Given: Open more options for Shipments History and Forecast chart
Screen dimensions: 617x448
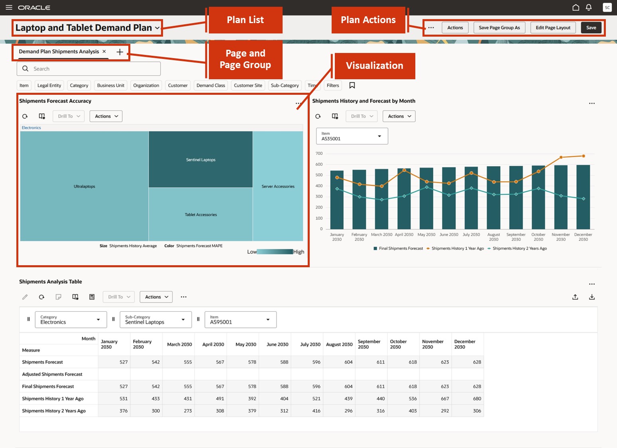Looking at the screenshot, I should coord(592,103).
